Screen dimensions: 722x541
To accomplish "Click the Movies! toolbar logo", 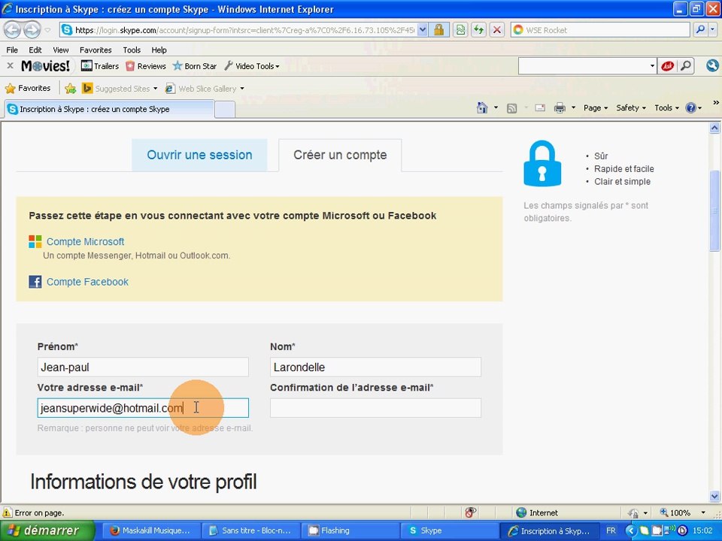I will 46,66.
